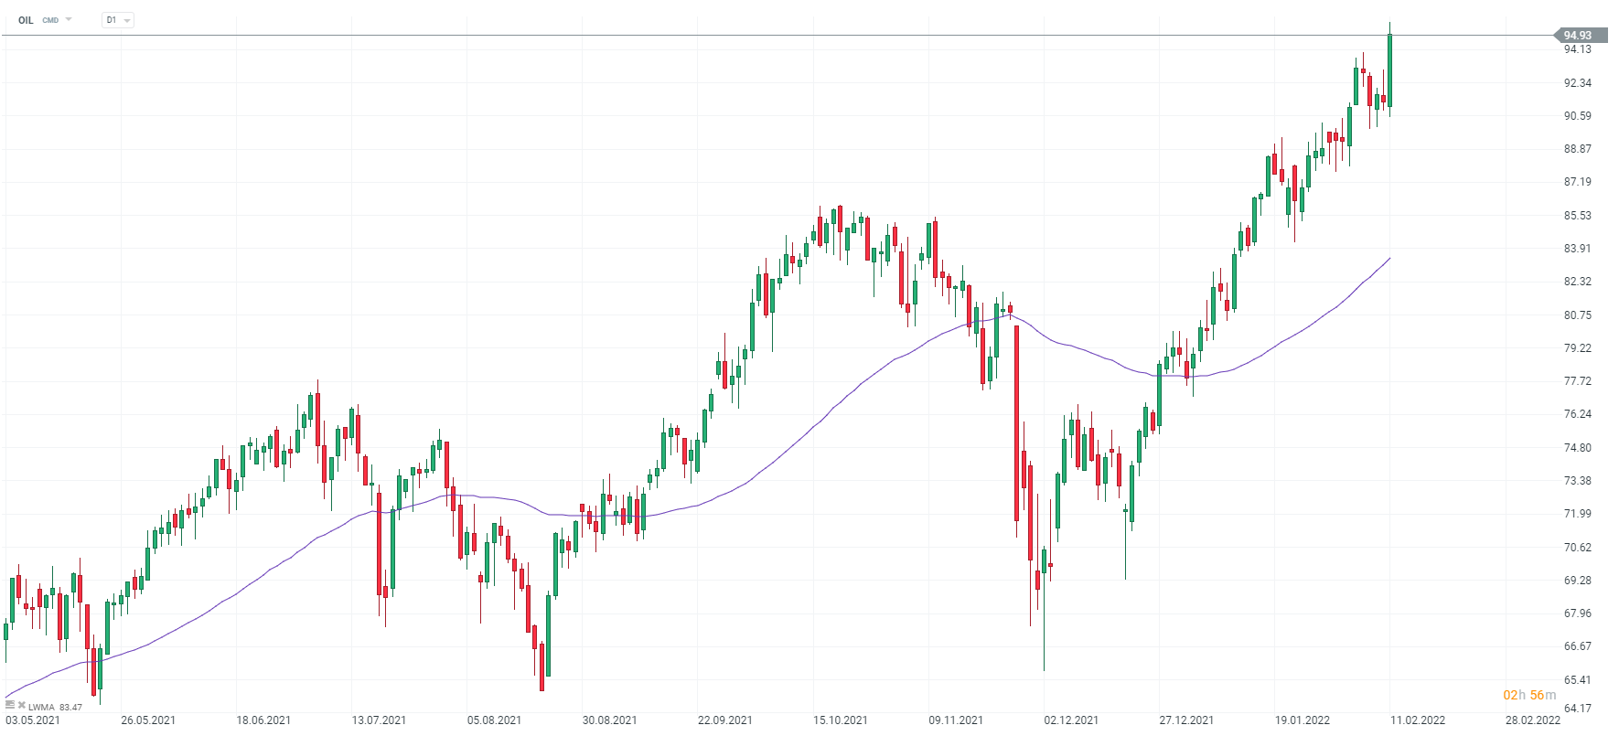Remove the LWMA indicator with X icon

pyautogui.click(x=21, y=705)
